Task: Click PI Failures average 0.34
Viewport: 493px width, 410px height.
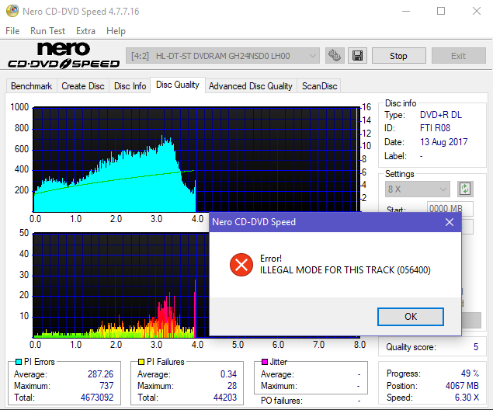Action: pos(228,374)
